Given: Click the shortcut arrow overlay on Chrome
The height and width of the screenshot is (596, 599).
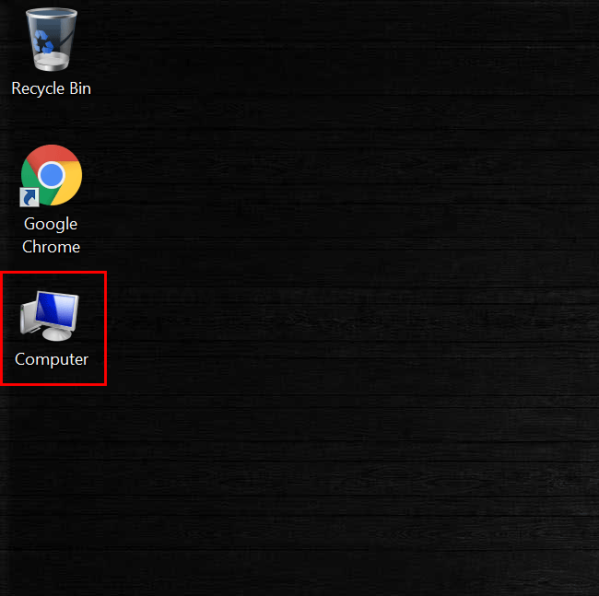Looking at the screenshot, I should pos(29,197).
